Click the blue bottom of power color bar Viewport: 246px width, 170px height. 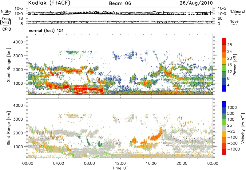pyautogui.click(x=224, y=88)
